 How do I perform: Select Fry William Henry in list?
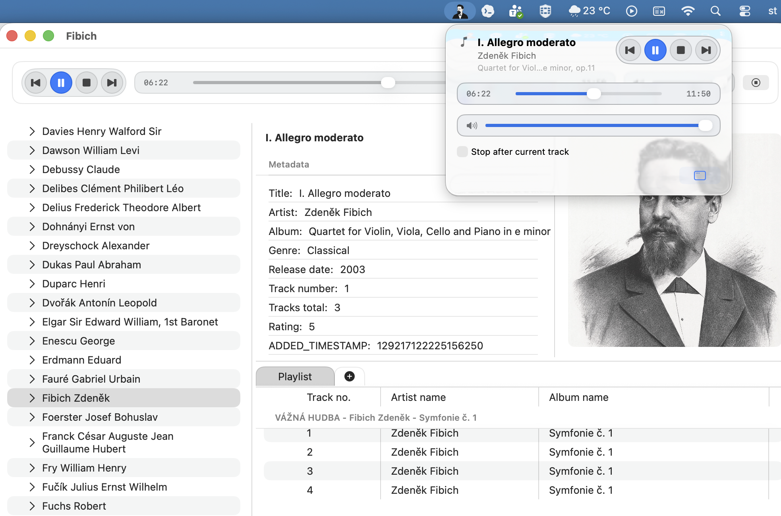click(124, 468)
